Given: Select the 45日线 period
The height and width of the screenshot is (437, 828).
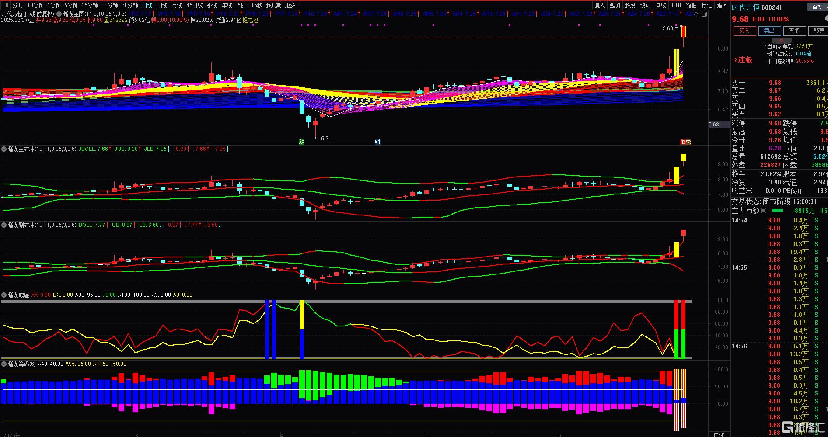Looking at the screenshot, I should (195, 5).
